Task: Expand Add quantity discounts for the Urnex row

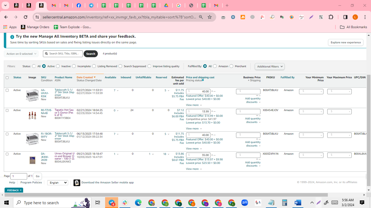Action: coord(253,164)
